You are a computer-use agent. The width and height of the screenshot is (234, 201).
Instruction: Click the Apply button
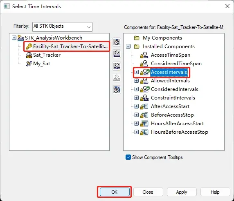coord(182,192)
